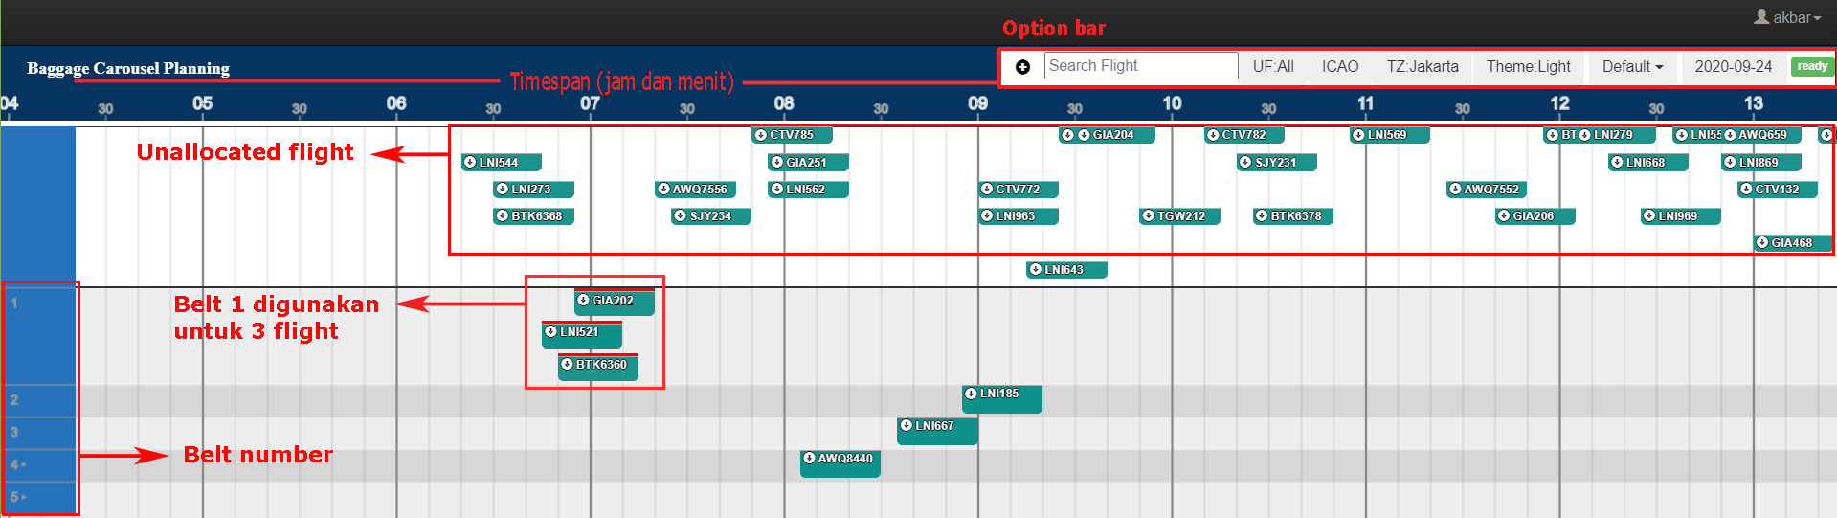Select unallocated flight AWQ659
This screenshot has height=518, width=1837.
pos(1761,135)
